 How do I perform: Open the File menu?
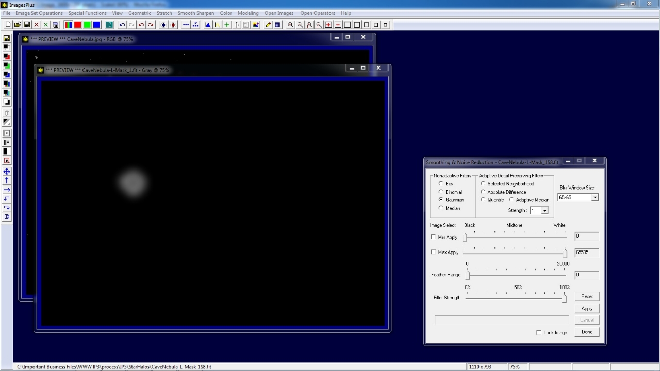coord(7,13)
